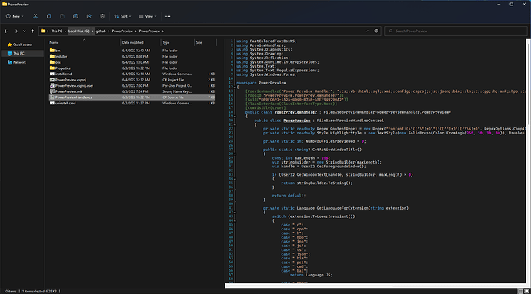Click the Search PowerPreview box

tap(456, 31)
